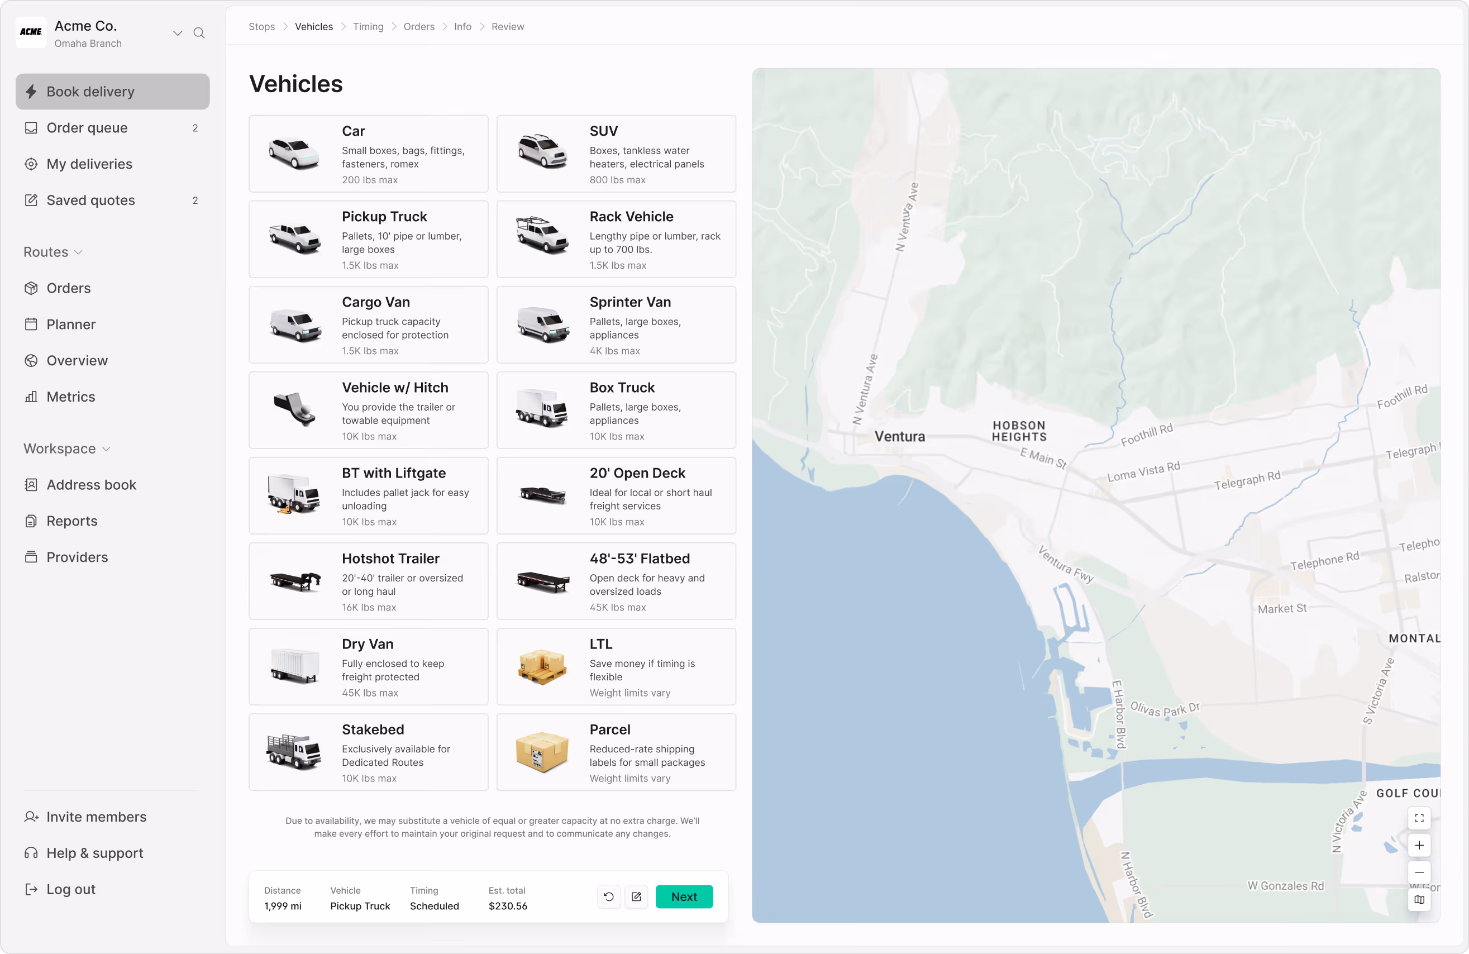
Task: Select the Box Truck vehicle option
Action: (616, 410)
